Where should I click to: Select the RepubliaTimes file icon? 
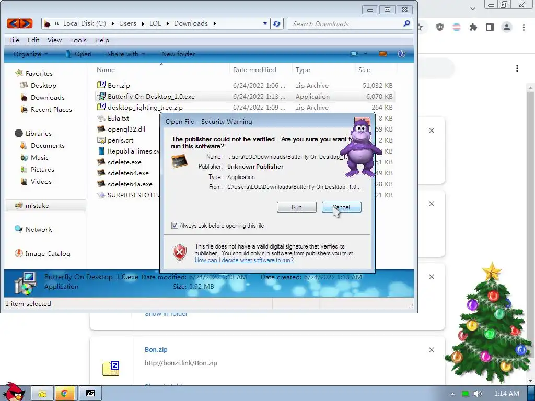(101, 151)
